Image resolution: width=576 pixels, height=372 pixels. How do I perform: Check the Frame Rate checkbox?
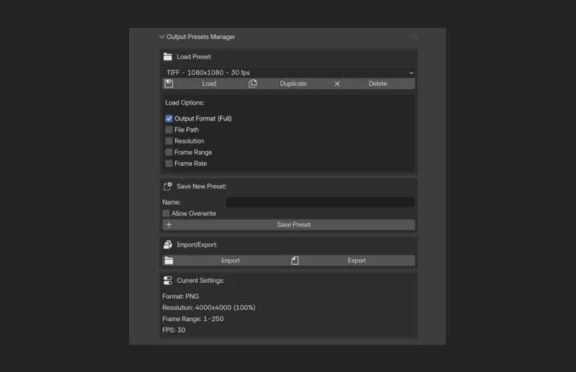[169, 163]
